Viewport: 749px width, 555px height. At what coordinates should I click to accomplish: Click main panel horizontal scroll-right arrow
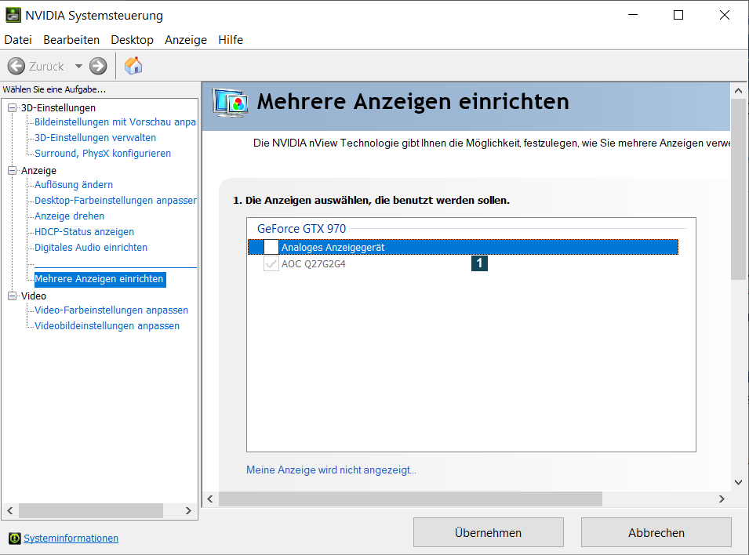[722, 499]
